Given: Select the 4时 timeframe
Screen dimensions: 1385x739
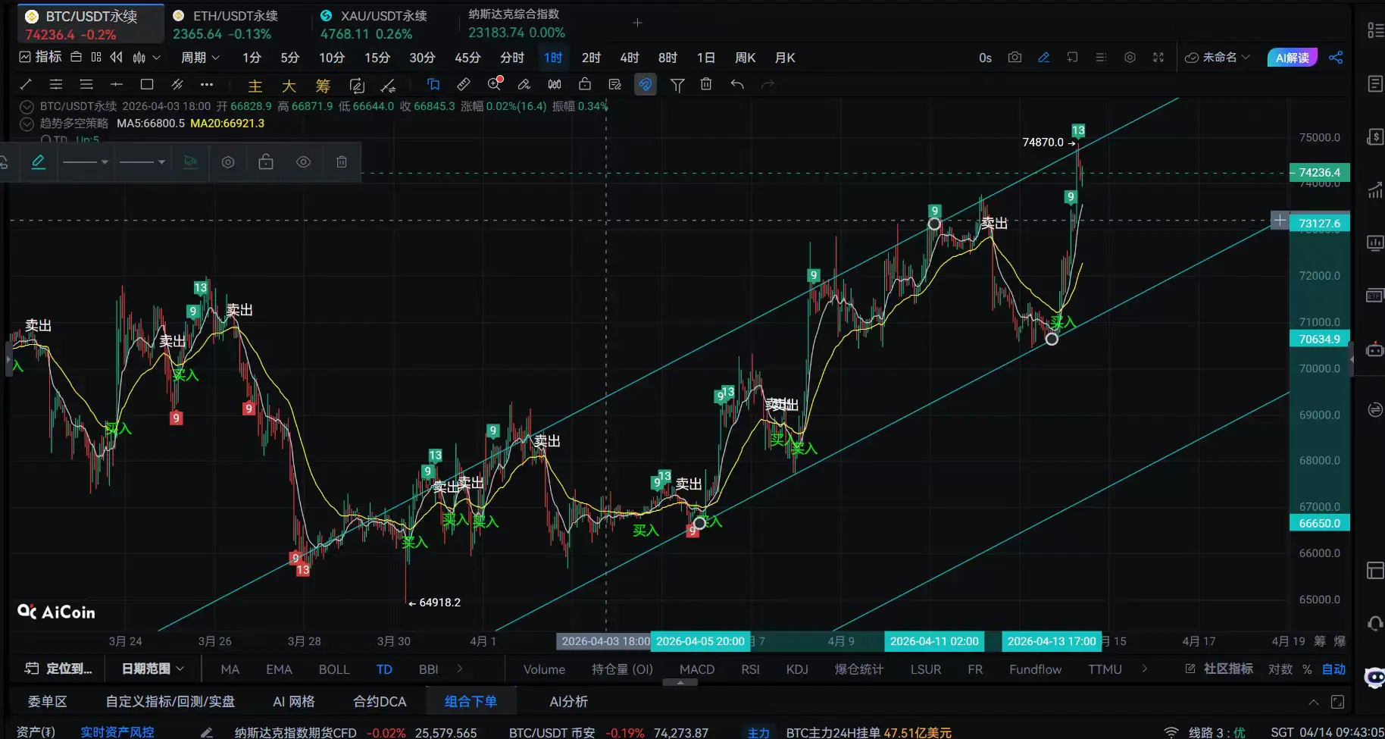Looking at the screenshot, I should [x=630, y=58].
